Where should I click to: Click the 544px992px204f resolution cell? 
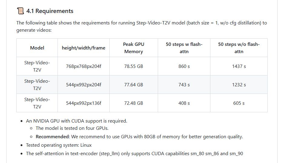click(x=84, y=85)
